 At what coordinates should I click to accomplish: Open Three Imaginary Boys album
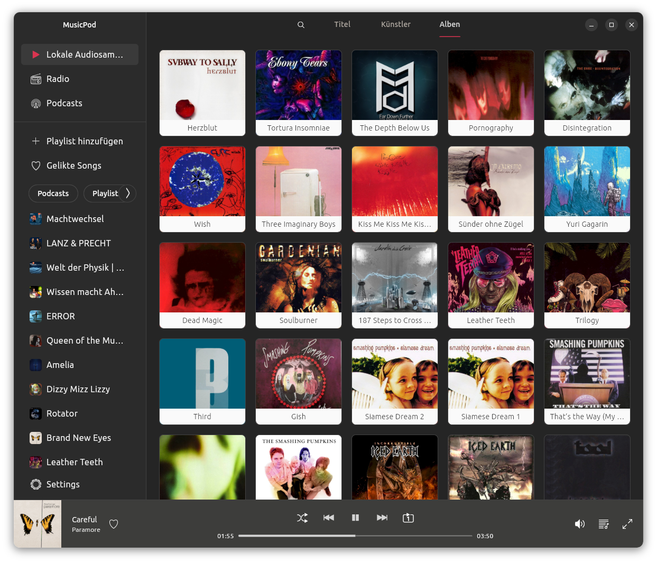click(299, 189)
